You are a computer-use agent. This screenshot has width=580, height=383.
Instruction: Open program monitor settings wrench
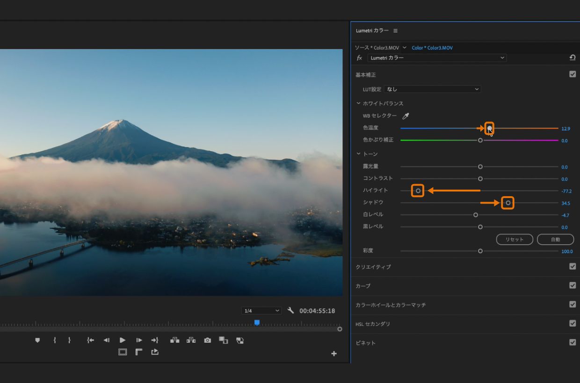click(x=290, y=311)
